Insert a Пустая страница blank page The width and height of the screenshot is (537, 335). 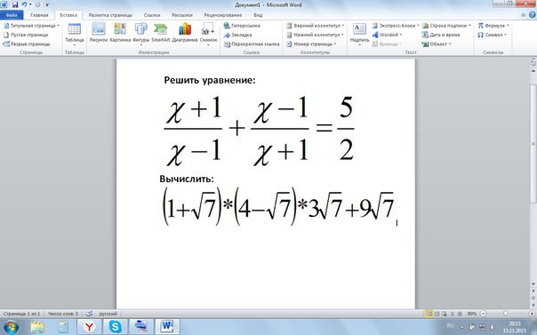[26, 35]
